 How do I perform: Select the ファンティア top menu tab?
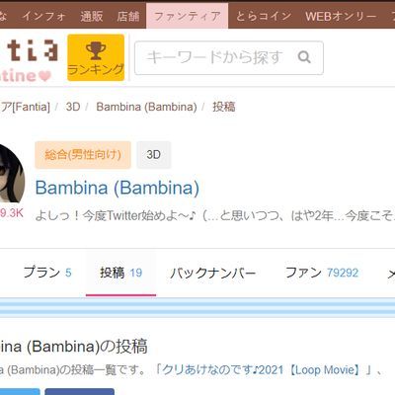pos(187,16)
